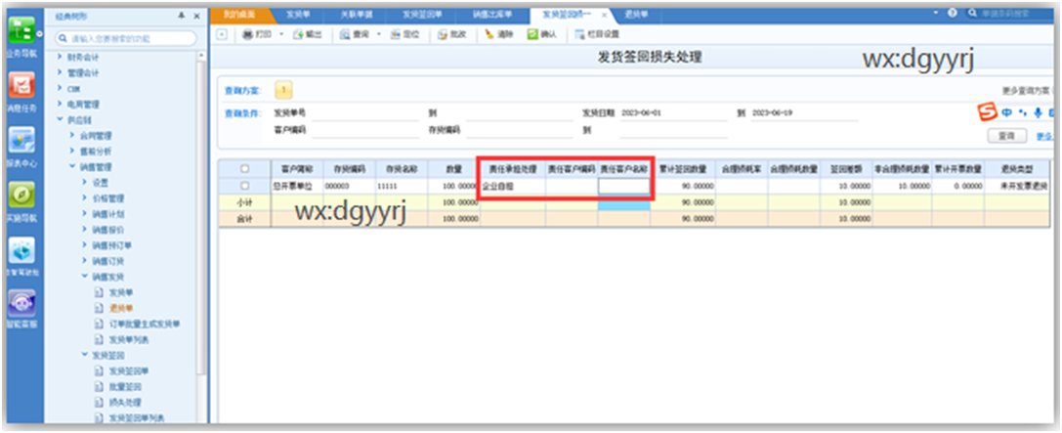
Task: Open the 智能客服 robot icon
Action: [x=21, y=304]
